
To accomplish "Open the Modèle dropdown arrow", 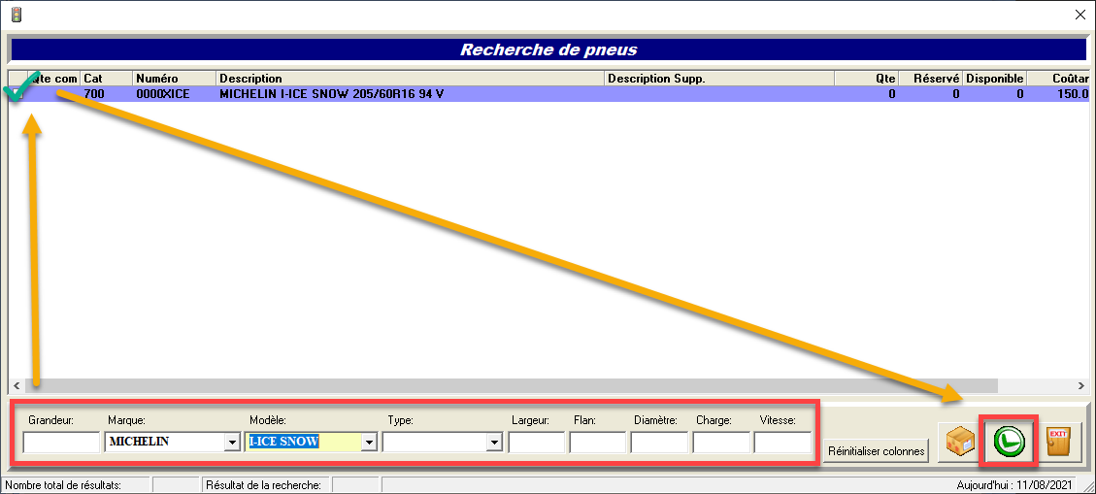I will (x=371, y=443).
